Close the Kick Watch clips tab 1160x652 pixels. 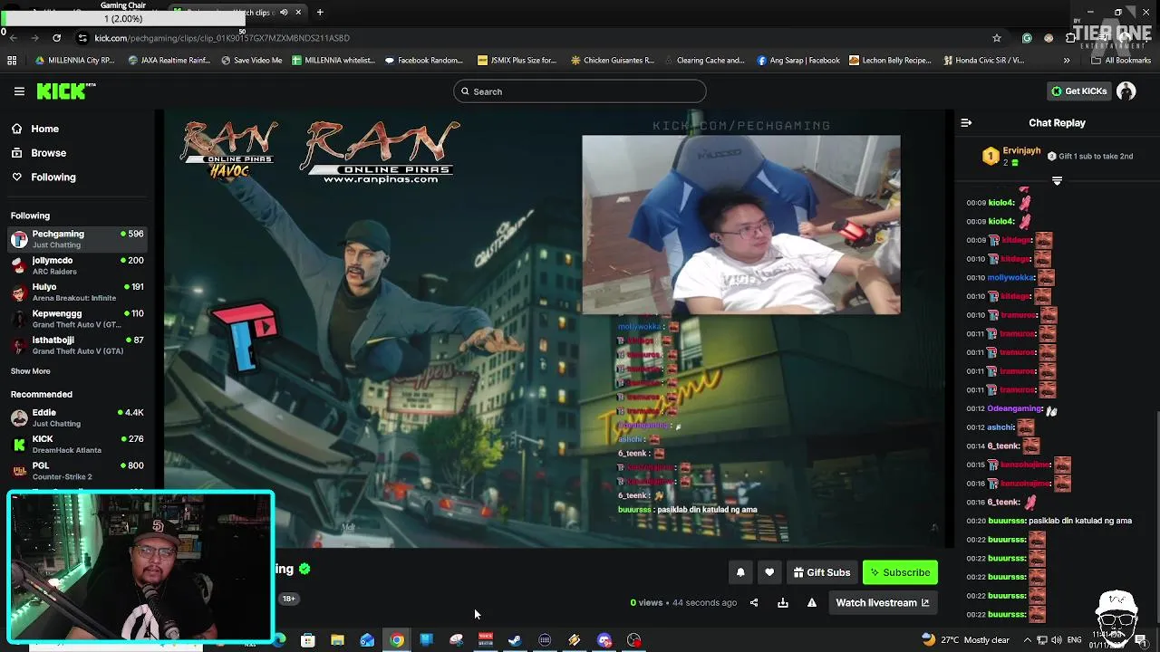pos(298,12)
